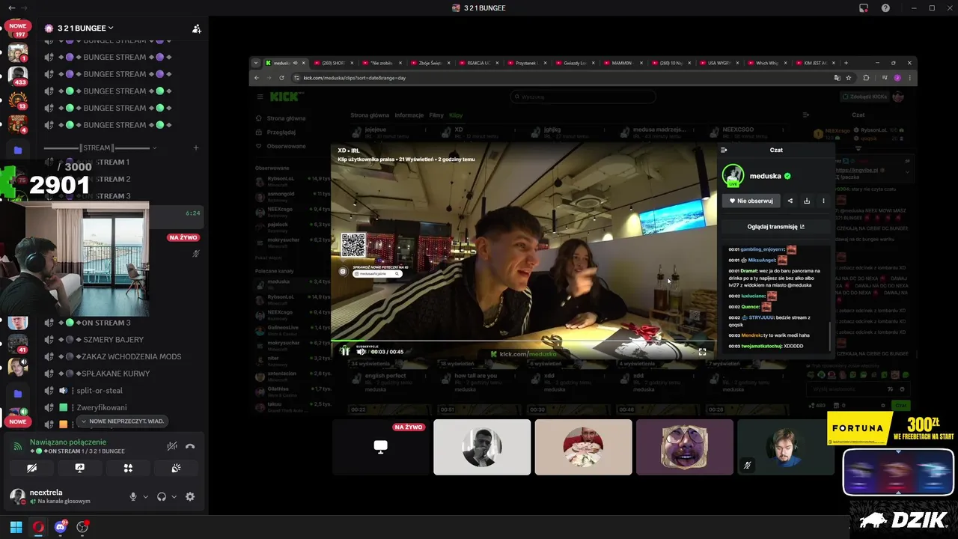This screenshot has height=539, width=958.
Task: Click Zdobądź KICKs button
Action: click(864, 97)
